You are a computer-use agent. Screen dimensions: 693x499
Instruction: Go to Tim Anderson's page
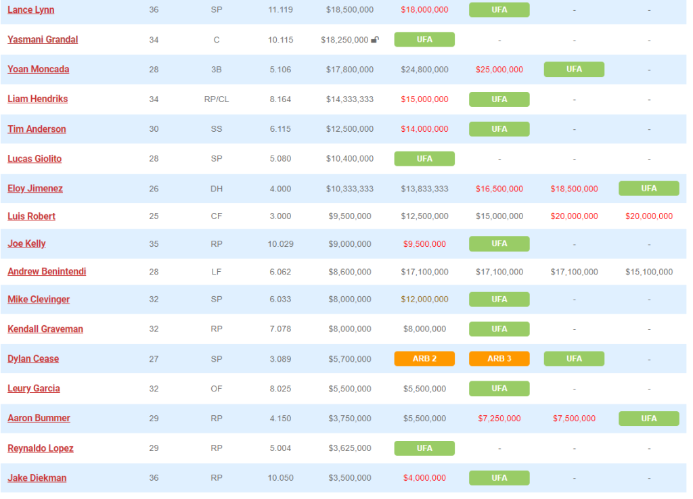coord(37,129)
